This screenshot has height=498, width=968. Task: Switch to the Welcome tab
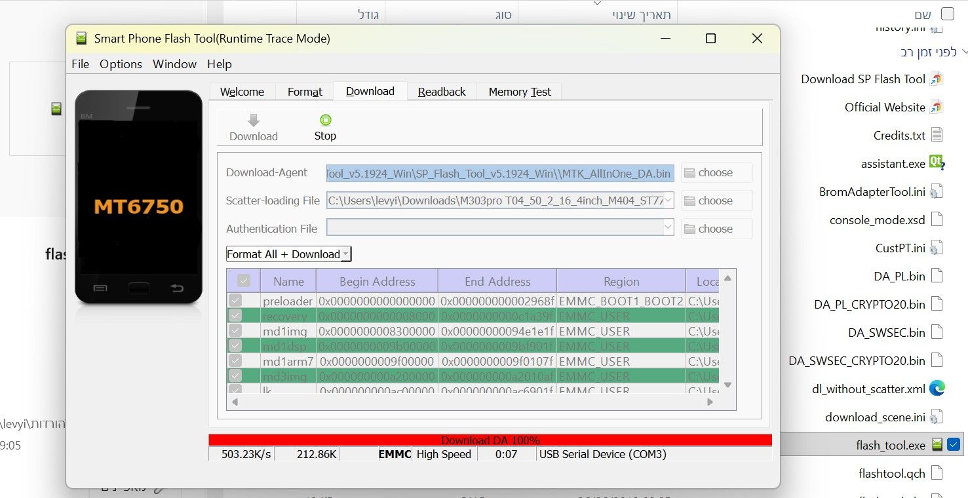pyautogui.click(x=242, y=92)
